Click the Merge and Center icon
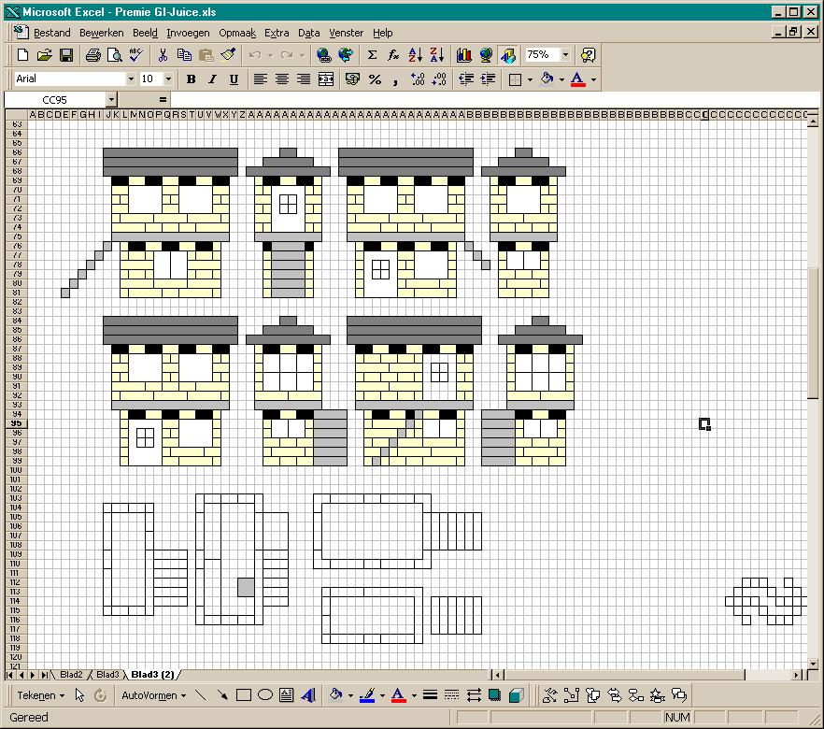 point(326,79)
